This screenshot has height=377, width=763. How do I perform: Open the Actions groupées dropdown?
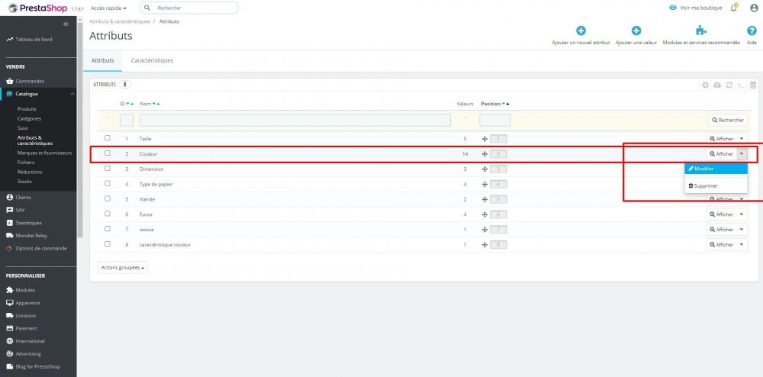coord(123,268)
